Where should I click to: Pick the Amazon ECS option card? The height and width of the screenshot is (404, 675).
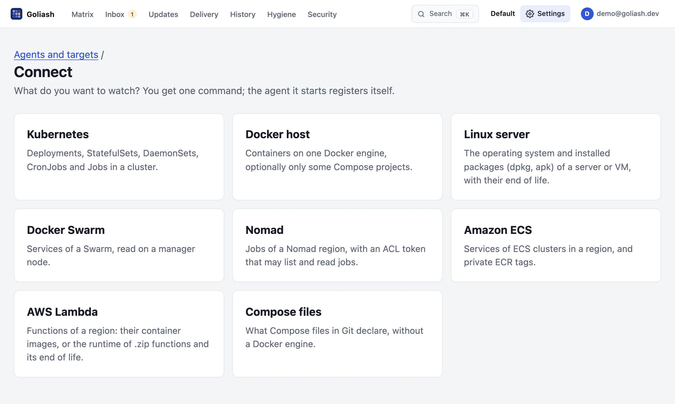(x=556, y=245)
